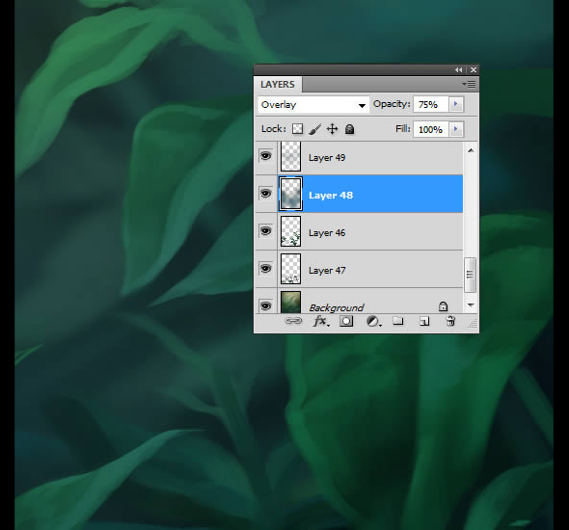Select the LAYERS tab
The width and height of the screenshot is (569, 530).
(278, 85)
